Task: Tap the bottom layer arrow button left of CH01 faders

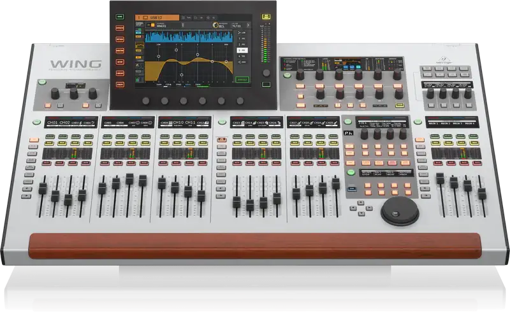Action: click(25, 196)
